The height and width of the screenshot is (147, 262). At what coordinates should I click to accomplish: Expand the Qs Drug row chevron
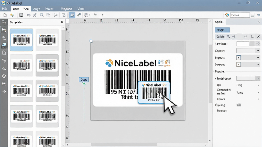click(258, 85)
